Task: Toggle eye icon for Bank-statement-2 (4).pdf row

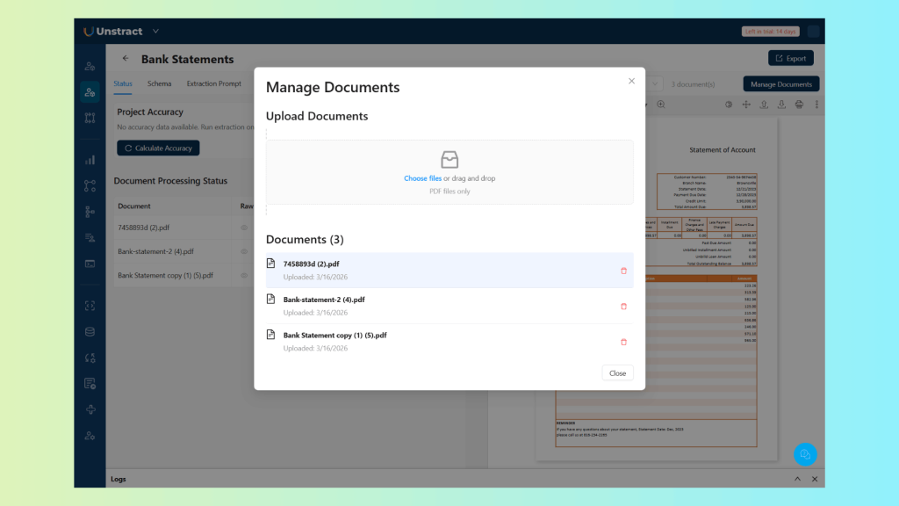Action: 244,251
